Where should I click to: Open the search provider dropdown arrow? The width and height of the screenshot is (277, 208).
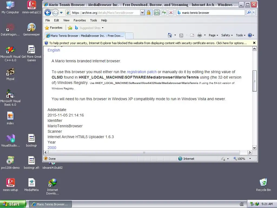pyautogui.click(x=254, y=12)
